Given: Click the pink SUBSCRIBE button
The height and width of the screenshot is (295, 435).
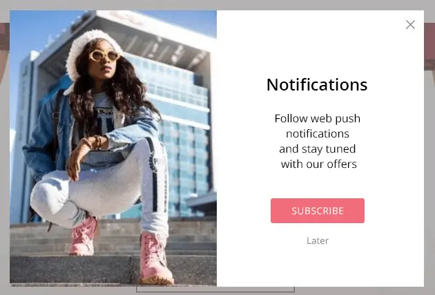Looking at the screenshot, I should [318, 211].
